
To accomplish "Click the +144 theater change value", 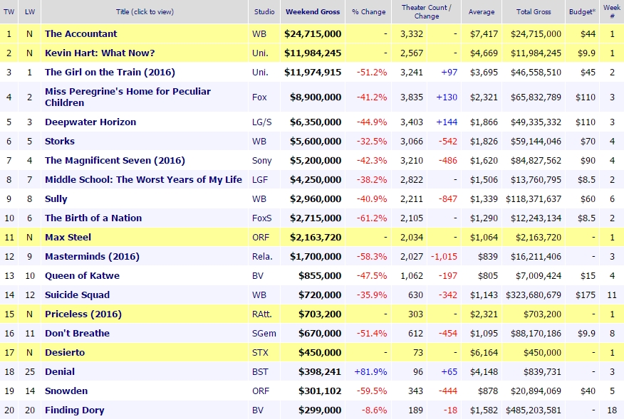I will point(447,122).
